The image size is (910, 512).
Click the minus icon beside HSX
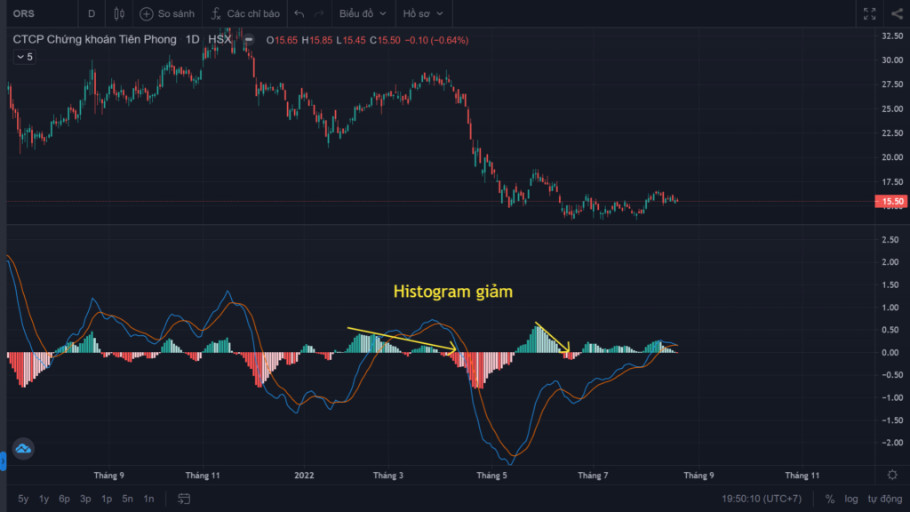click(x=249, y=39)
